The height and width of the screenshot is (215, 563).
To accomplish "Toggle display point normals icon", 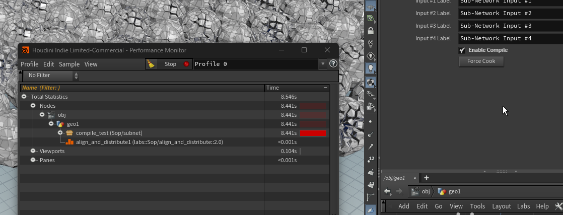I will (371, 134).
